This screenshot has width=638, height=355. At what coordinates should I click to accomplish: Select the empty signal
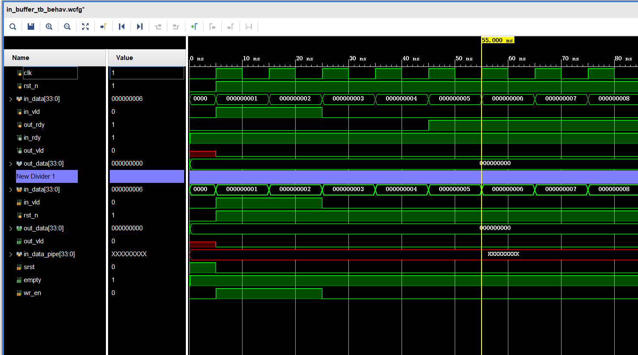click(x=32, y=280)
